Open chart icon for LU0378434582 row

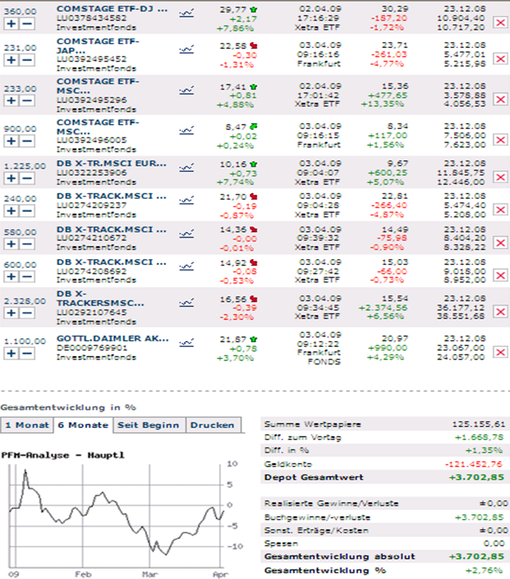(x=186, y=14)
